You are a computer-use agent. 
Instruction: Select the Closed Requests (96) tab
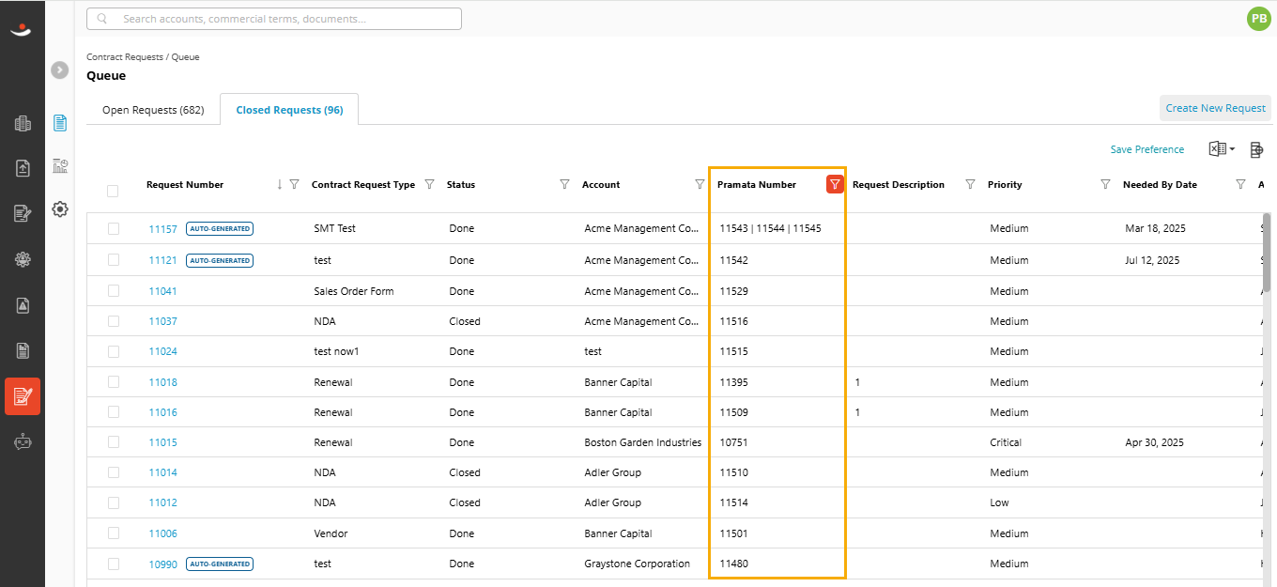[x=289, y=110]
